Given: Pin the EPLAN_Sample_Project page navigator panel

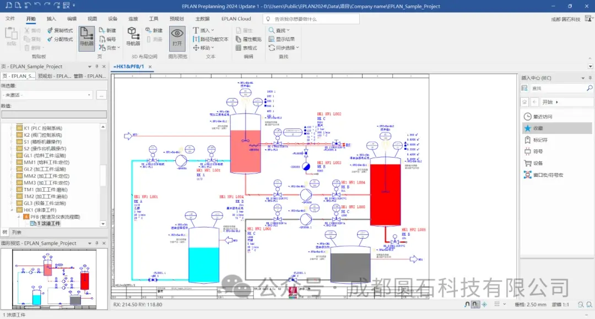Looking at the screenshot, I should coord(97,66).
